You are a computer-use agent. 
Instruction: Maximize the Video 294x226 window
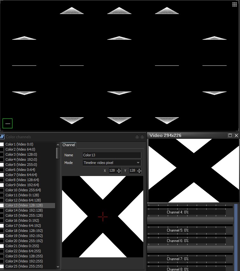230,135
